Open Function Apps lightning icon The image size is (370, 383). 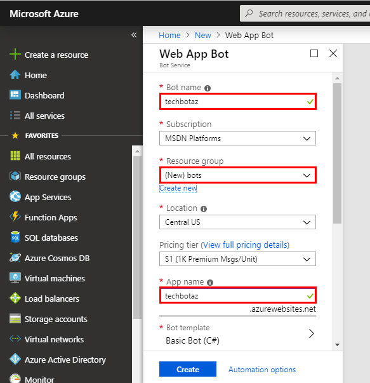(15, 217)
